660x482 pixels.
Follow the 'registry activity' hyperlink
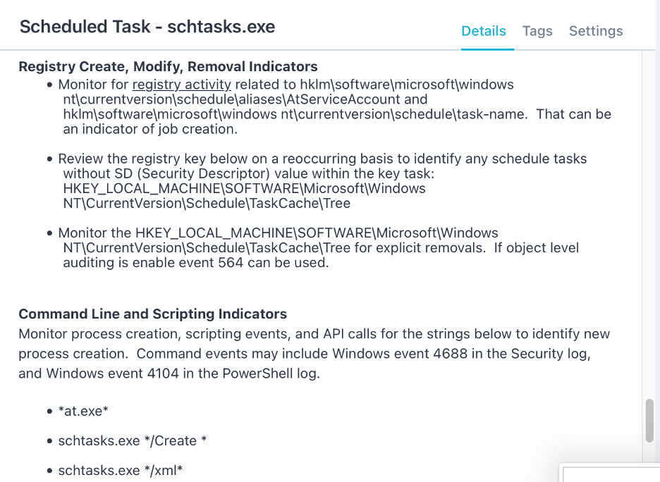[x=182, y=85]
